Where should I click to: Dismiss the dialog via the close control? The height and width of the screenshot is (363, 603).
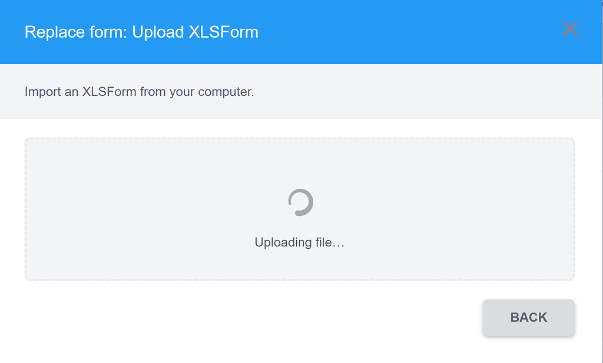570,29
